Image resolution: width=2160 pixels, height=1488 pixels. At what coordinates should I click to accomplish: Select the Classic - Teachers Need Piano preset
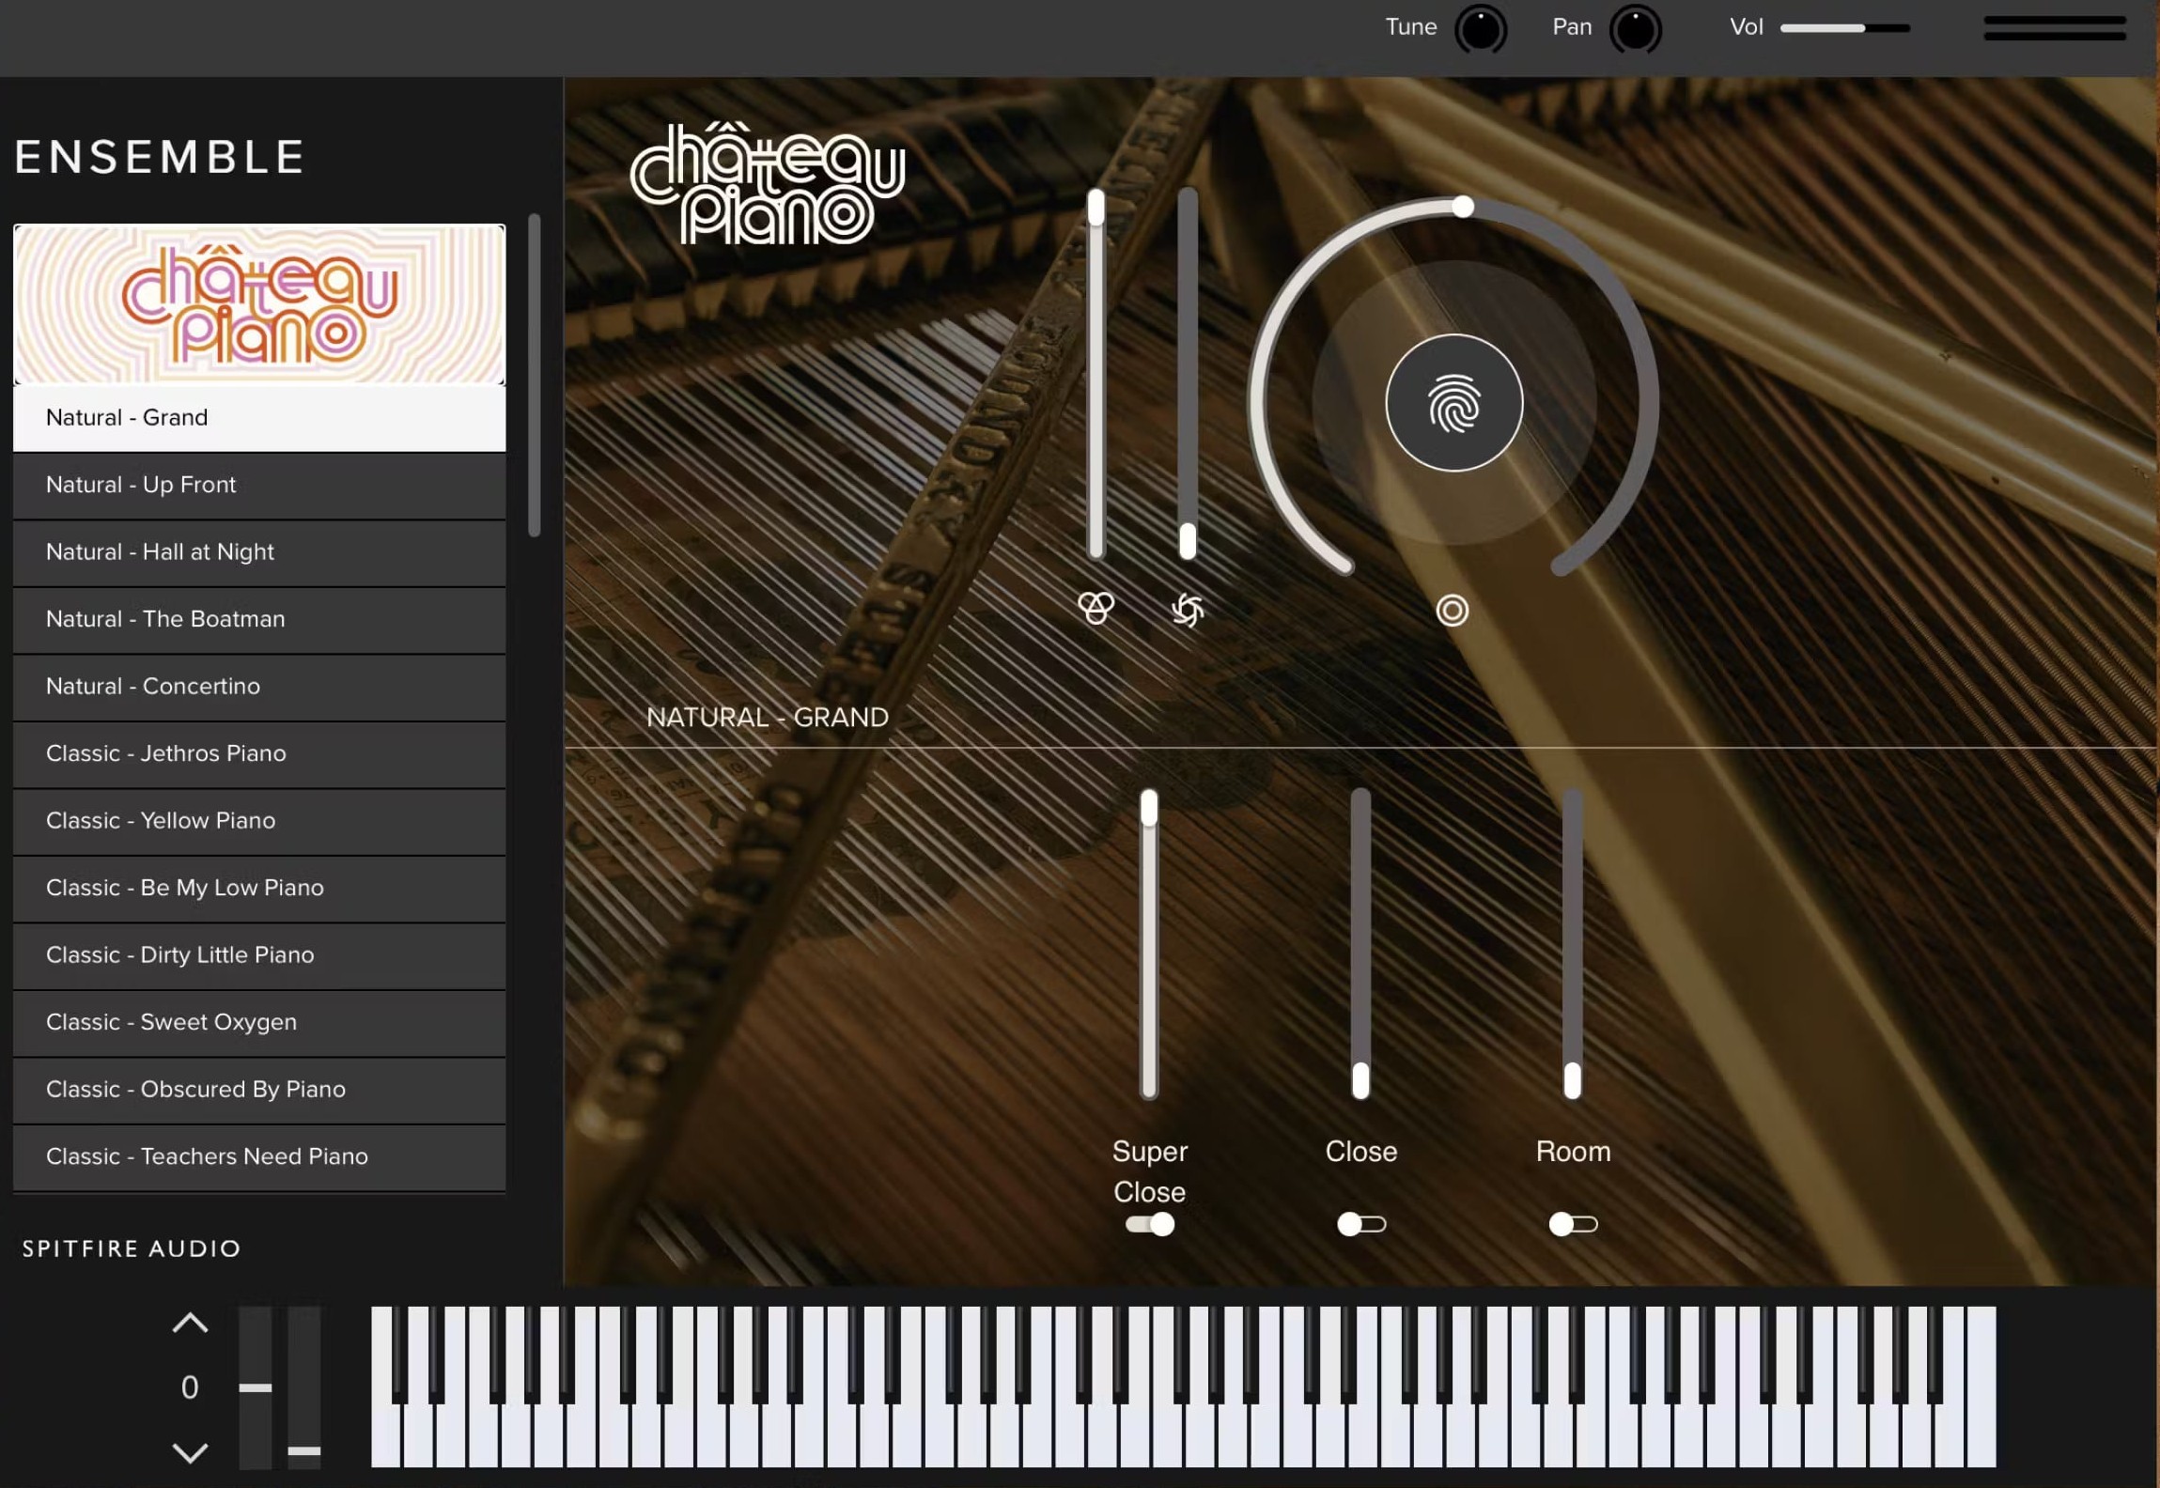(259, 1157)
